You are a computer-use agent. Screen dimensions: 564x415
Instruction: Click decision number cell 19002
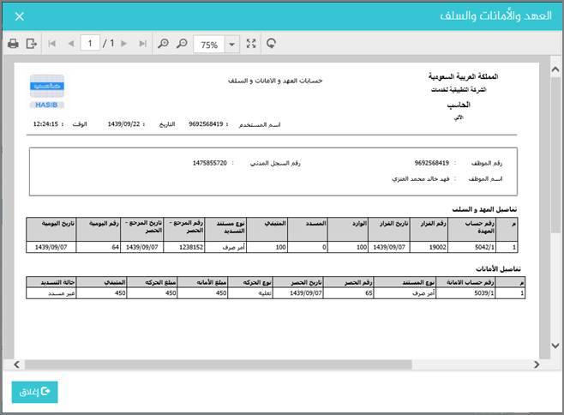(x=429, y=247)
